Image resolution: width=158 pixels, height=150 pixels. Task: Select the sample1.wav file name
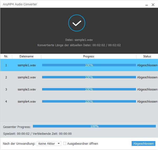tap(27, 65)
